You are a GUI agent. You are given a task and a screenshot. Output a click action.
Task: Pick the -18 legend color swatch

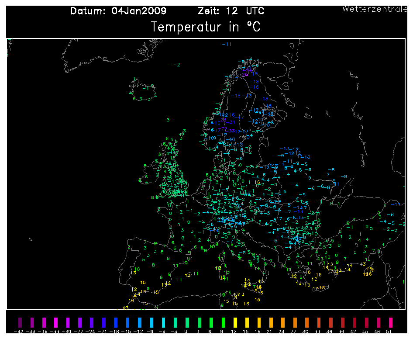click(116, 323)
